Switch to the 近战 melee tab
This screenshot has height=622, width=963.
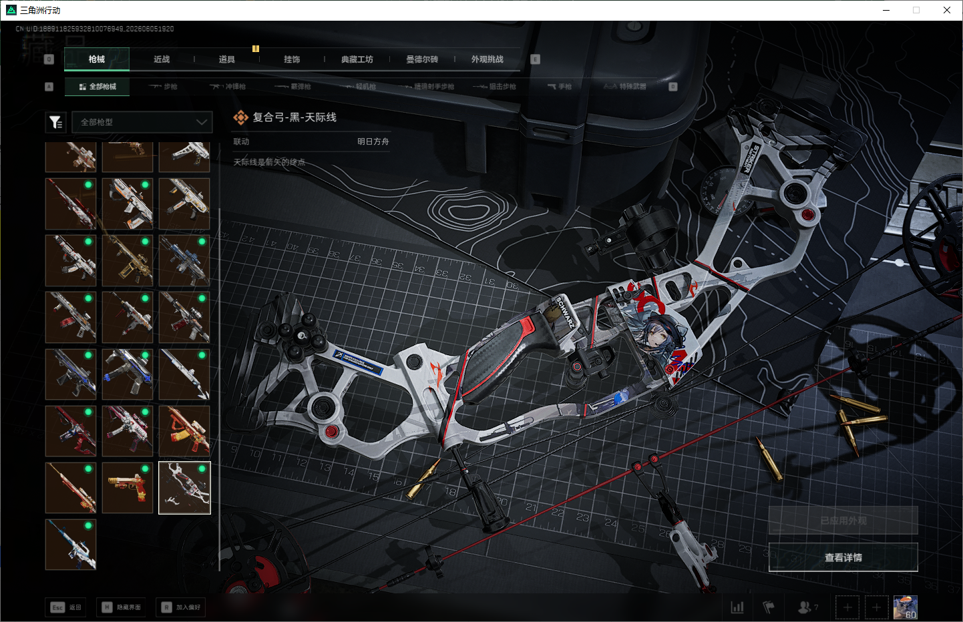(162, 59)
